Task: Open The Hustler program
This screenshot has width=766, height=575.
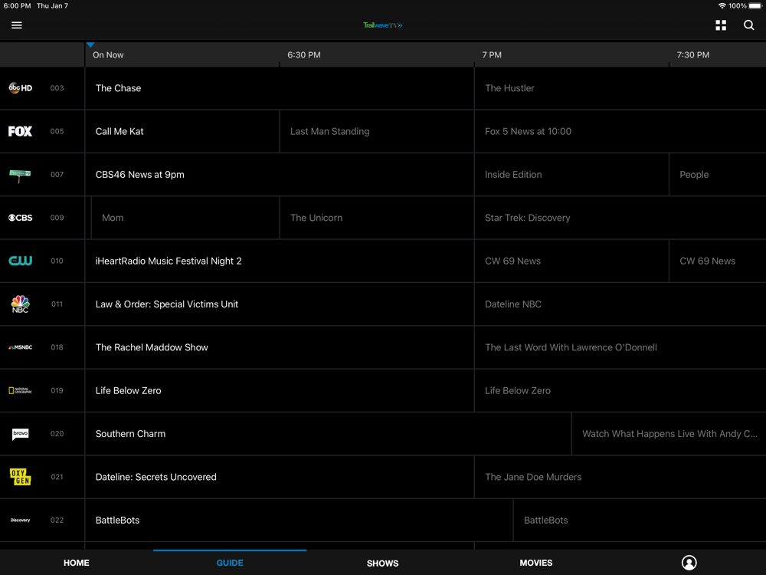Action: (x=620, y=88)
